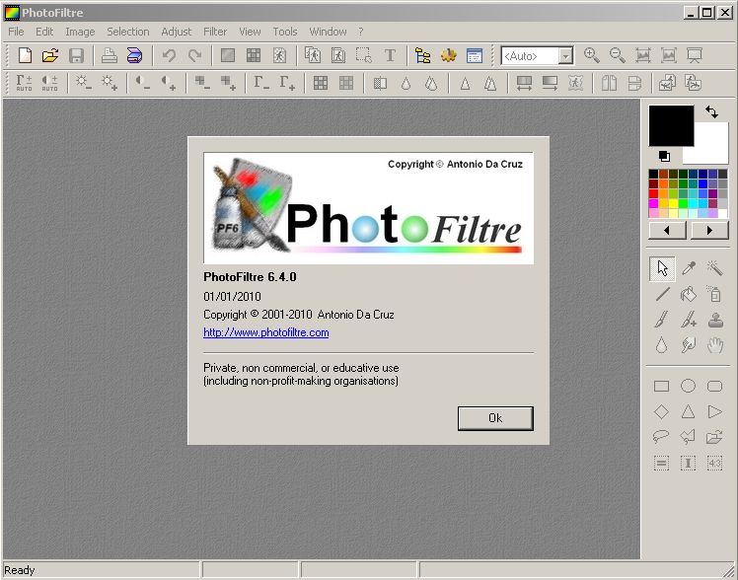This screenshot has height=580, width=738.
Task: Click the PhotoFiltre logo banner
Action: [x=369, y=208]
